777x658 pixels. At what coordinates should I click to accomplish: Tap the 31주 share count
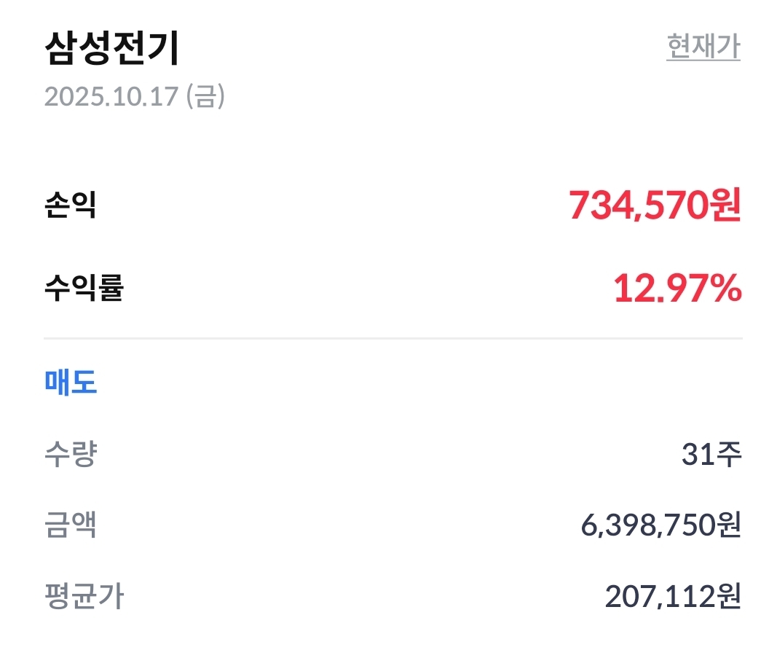pos(711,455)
